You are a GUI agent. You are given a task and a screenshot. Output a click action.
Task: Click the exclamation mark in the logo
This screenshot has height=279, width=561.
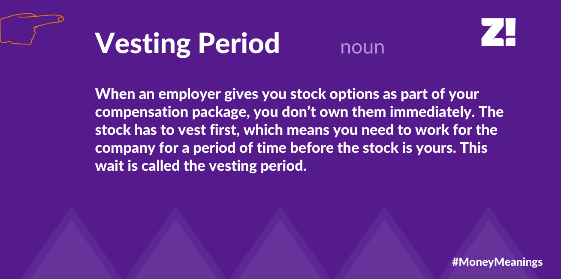510,32
